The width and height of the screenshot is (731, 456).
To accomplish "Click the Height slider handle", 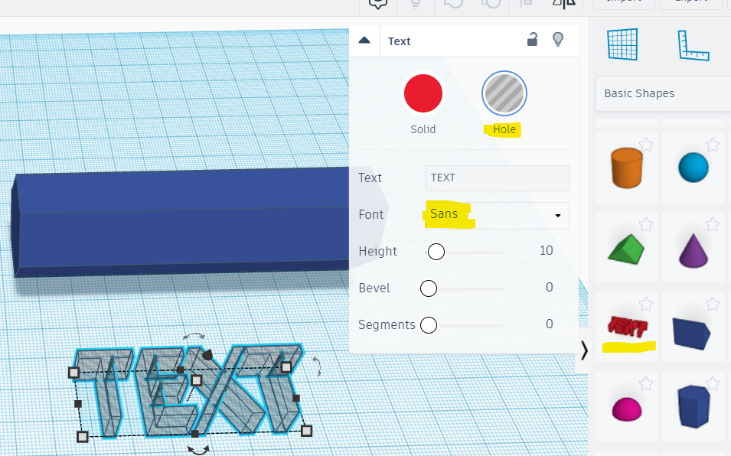I will coord(436,252).
